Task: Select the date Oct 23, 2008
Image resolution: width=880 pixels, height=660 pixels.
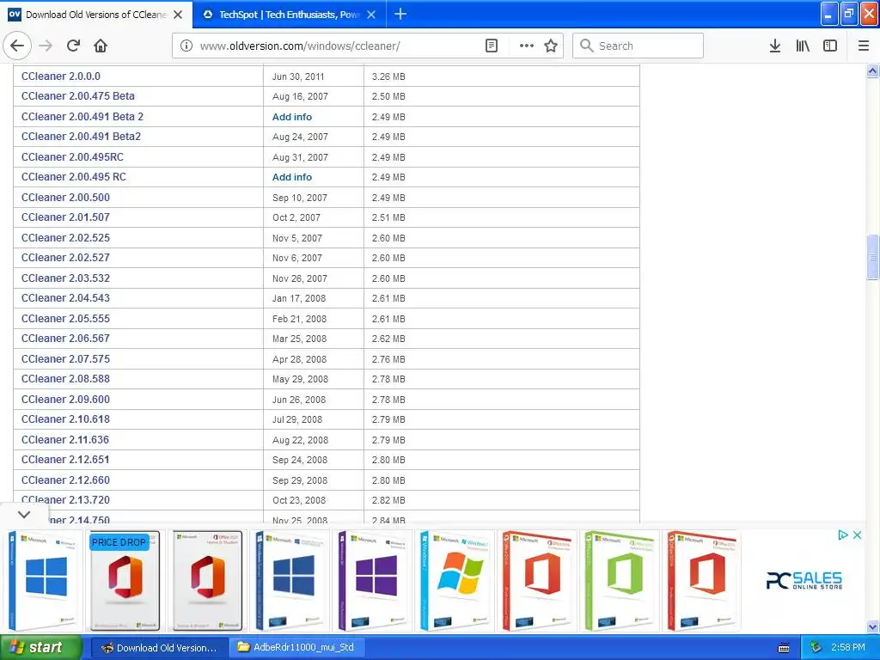Action: point(298,500)
